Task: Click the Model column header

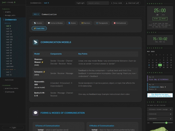Action: coord(37,54)
